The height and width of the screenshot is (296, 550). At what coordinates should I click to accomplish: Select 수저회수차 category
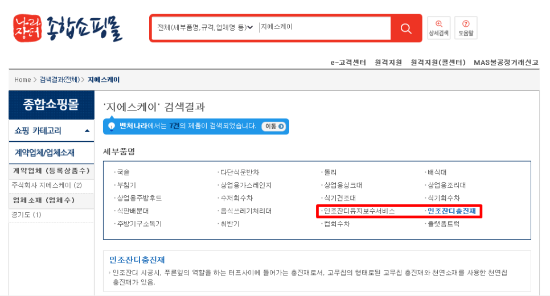point(236,198)
